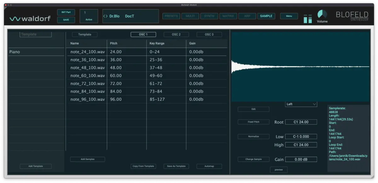The height and width of the screenshot is (183, 378).
Task: Select the OSC 2 tab
Action: pyautogui.click(x=176, y=34)
